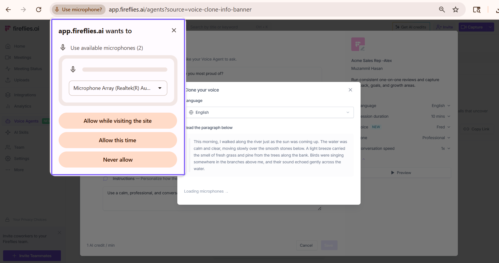
Task: Expand the Capture dropdown arrow
Action: (490, 27)
